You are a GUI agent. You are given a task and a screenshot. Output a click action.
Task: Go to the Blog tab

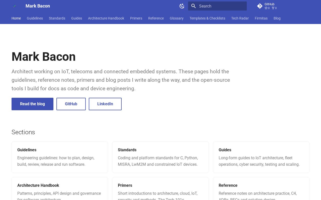click(x=277, y=18)
